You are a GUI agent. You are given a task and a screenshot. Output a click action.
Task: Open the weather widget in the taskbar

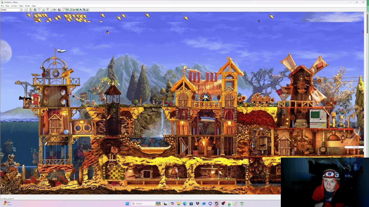pos(7,203)
